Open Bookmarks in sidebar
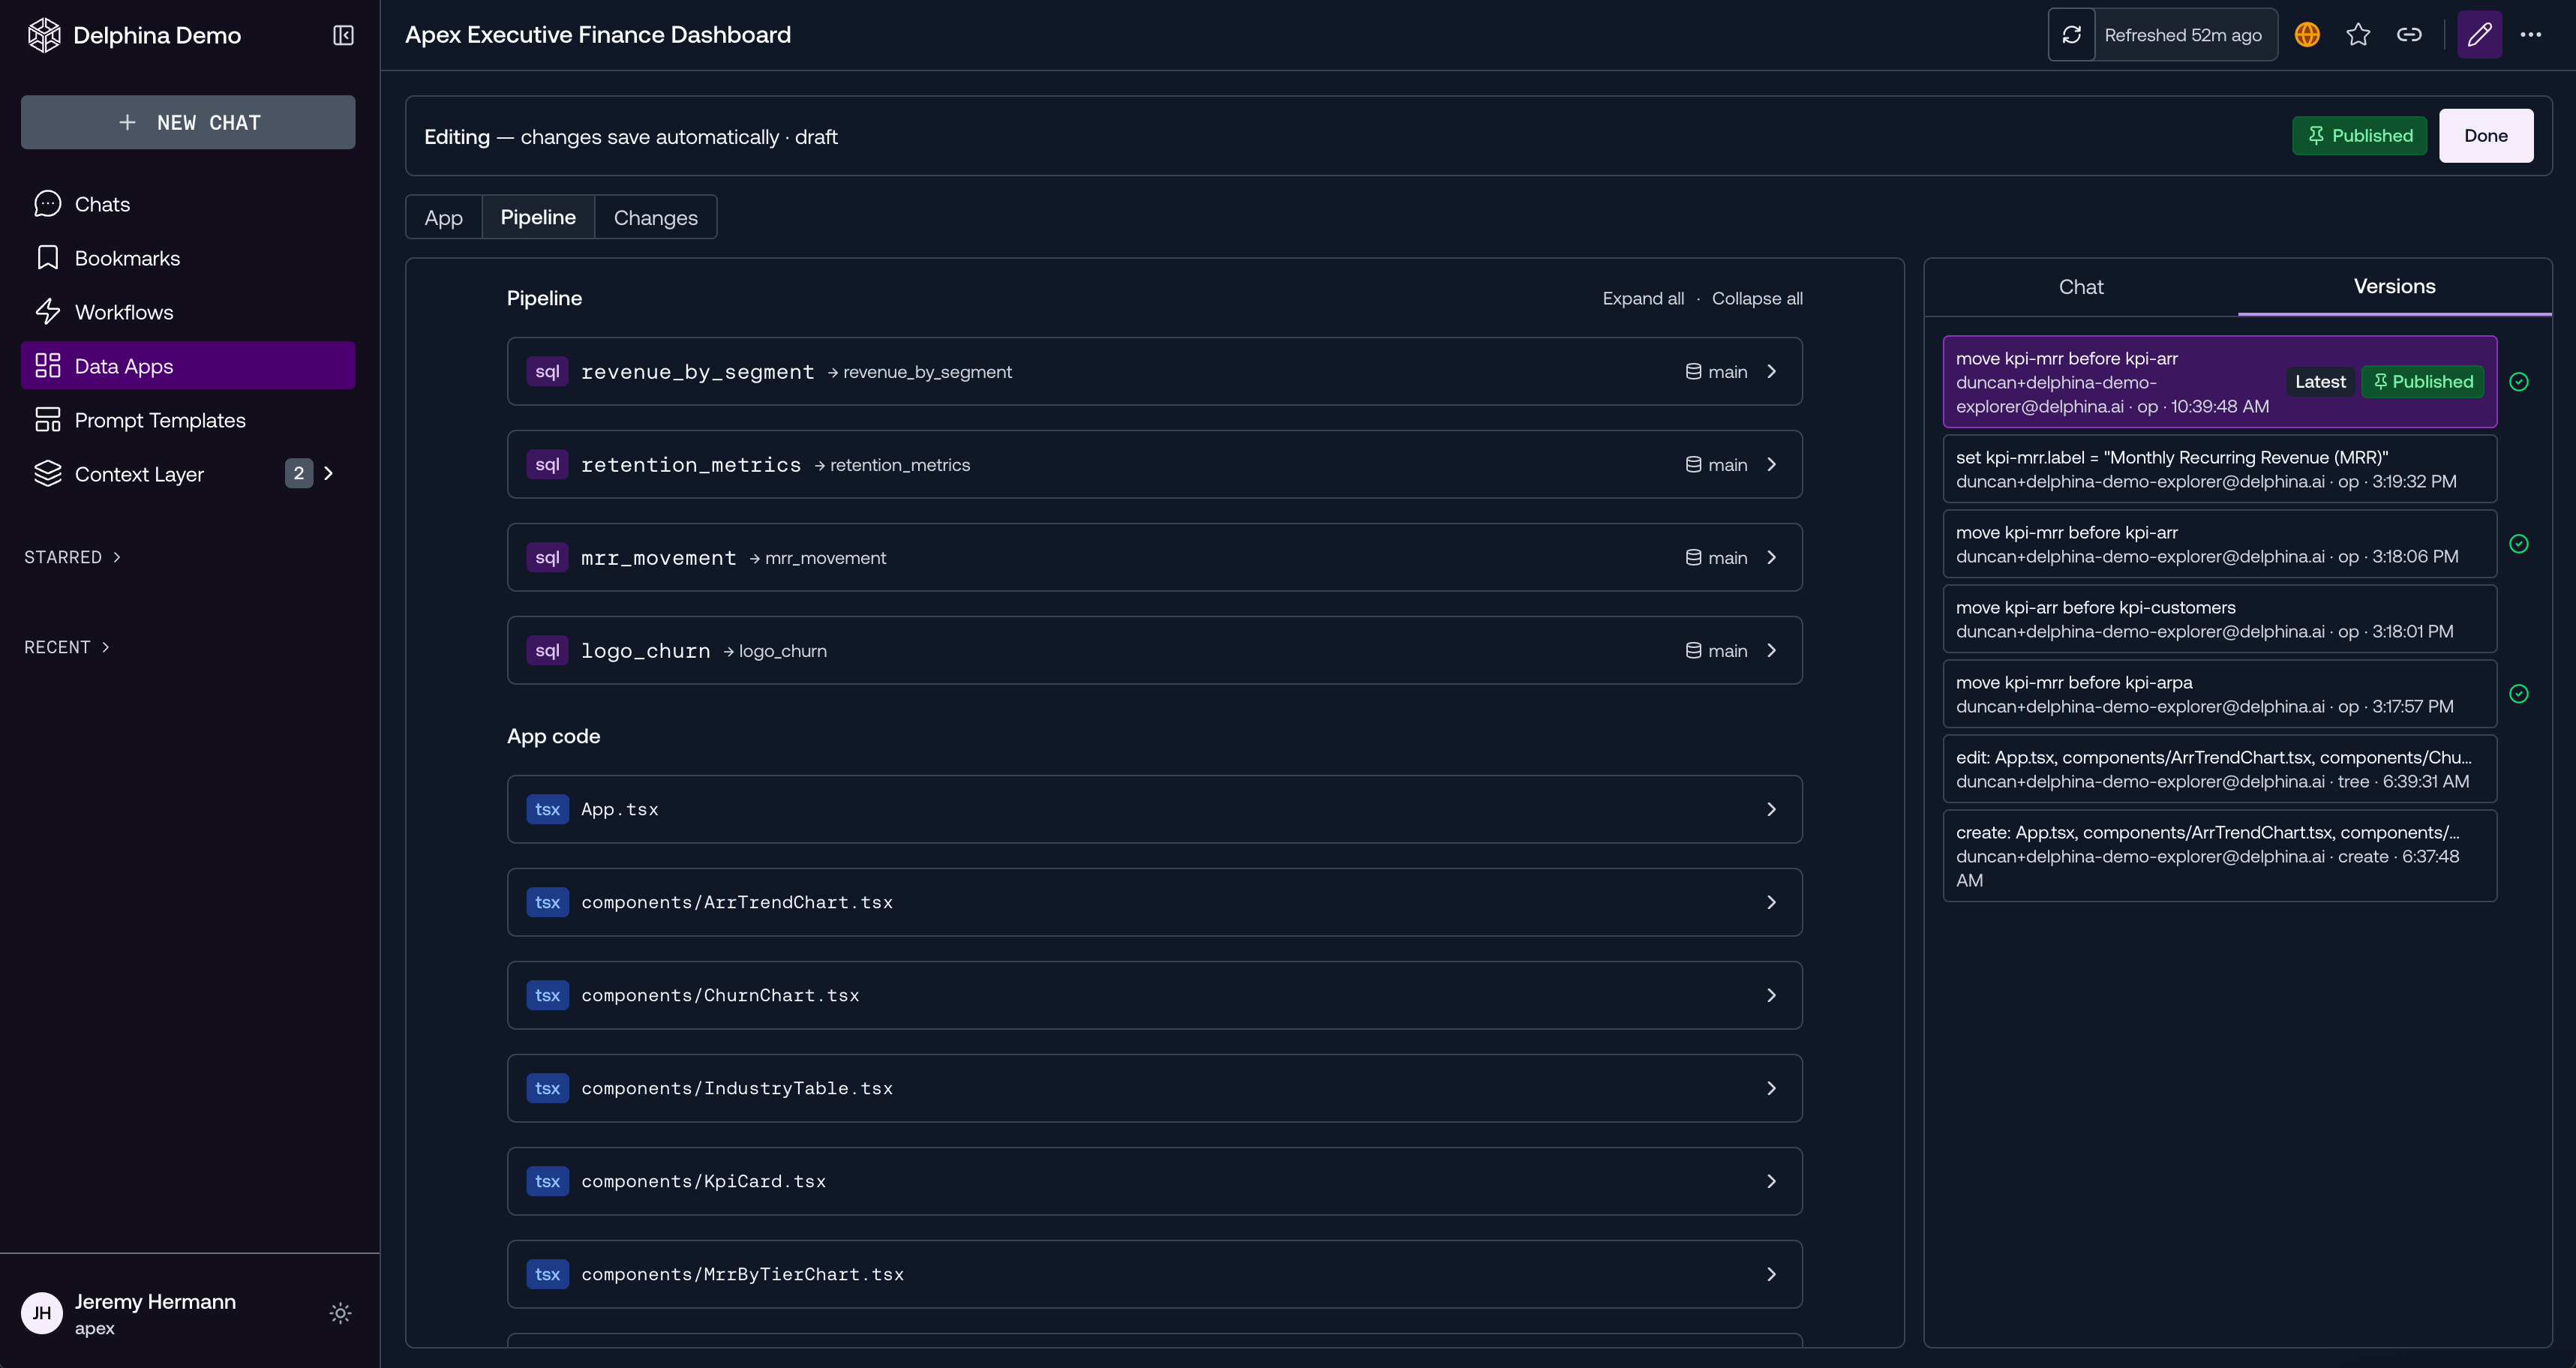 click(x=188, y=258)
